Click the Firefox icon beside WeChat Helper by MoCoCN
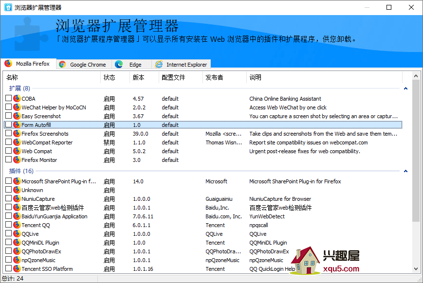Screen dimensions: 423x283 tap(17, 107)
